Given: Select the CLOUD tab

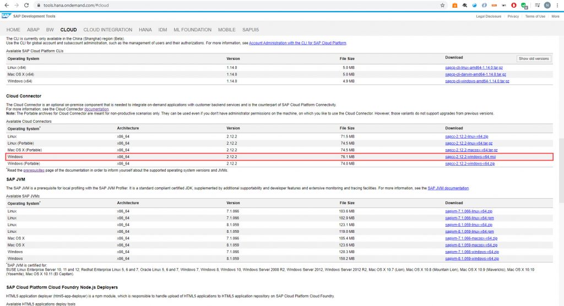Looking at the screenshot, I should [x=68, y=30].
